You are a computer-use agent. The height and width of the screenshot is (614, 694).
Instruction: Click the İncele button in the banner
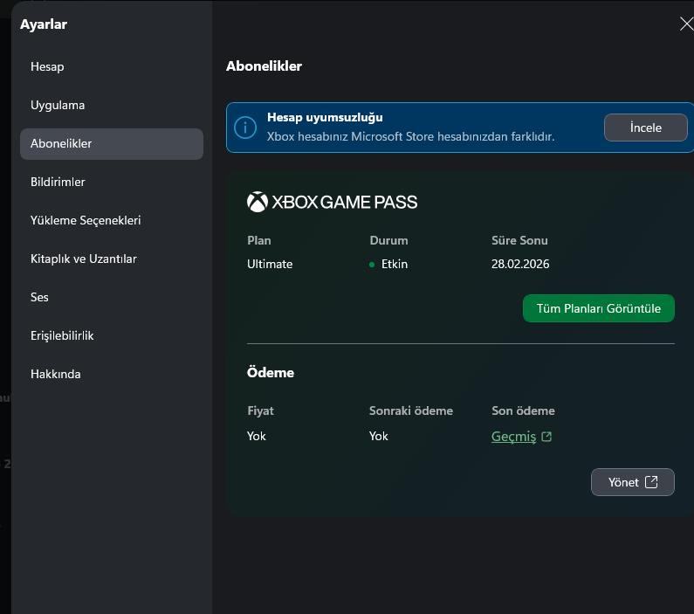tap(646, 128)
